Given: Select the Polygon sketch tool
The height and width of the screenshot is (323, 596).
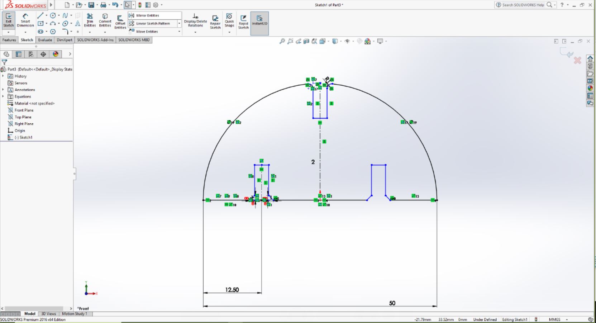Looking at the screenshot, I should (53, 32).
